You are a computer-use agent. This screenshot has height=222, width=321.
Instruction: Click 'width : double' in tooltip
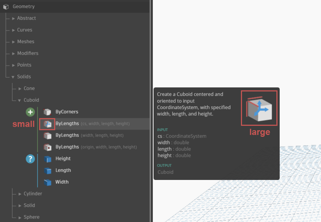coord(173,143)
